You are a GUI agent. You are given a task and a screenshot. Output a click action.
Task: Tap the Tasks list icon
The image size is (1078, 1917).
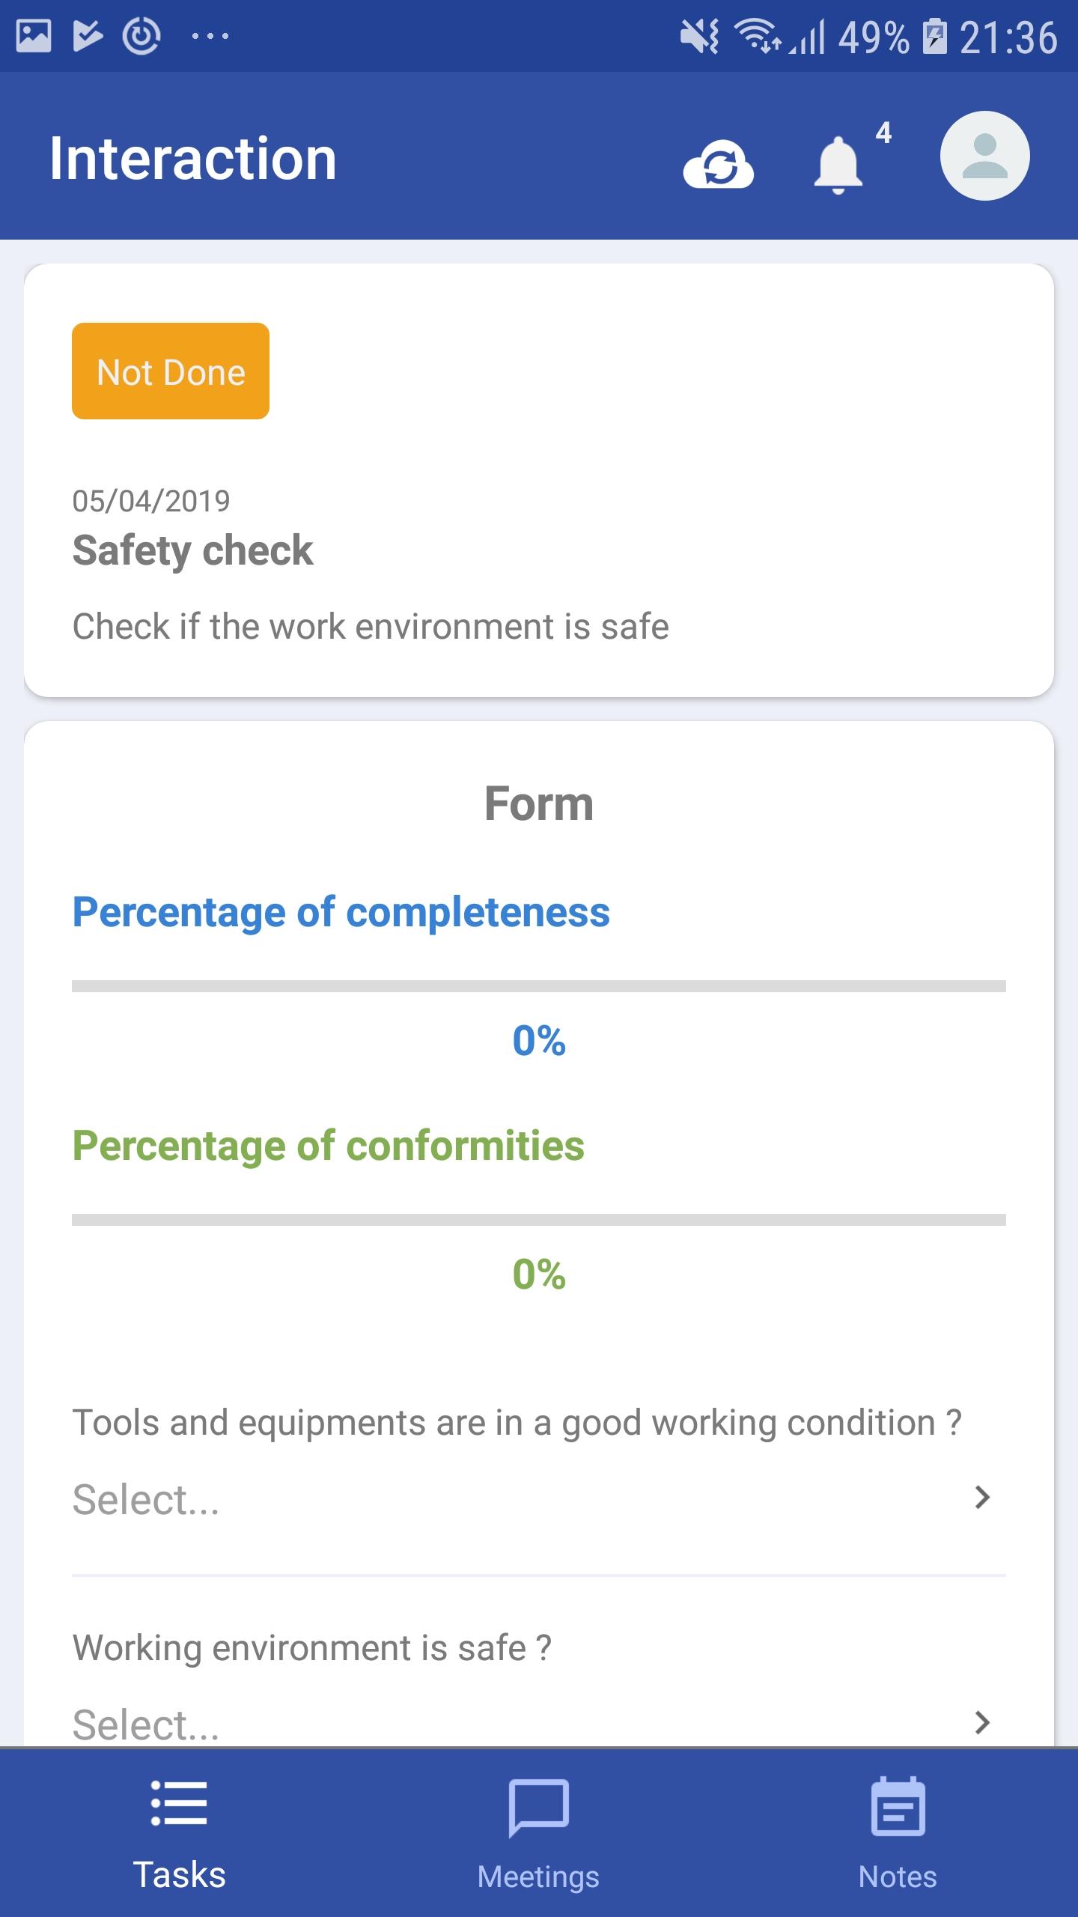179,1803
